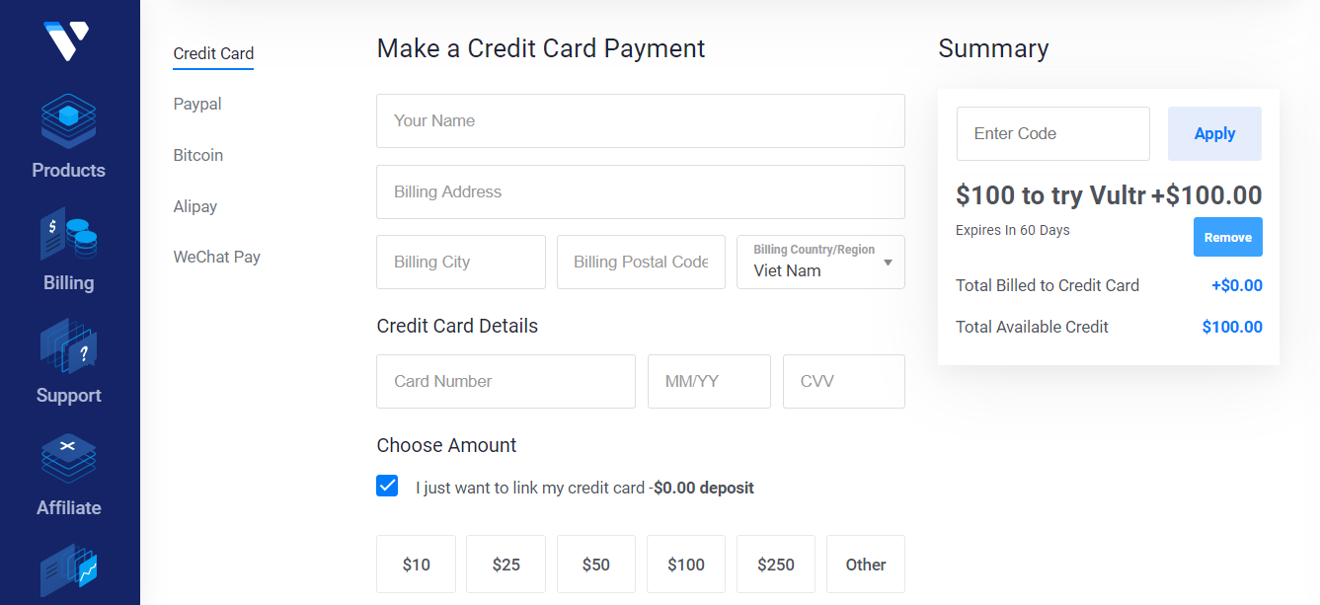
Task: Select the Bitcoin payment method
Action: pyautogui.click(x=198, y=155)
